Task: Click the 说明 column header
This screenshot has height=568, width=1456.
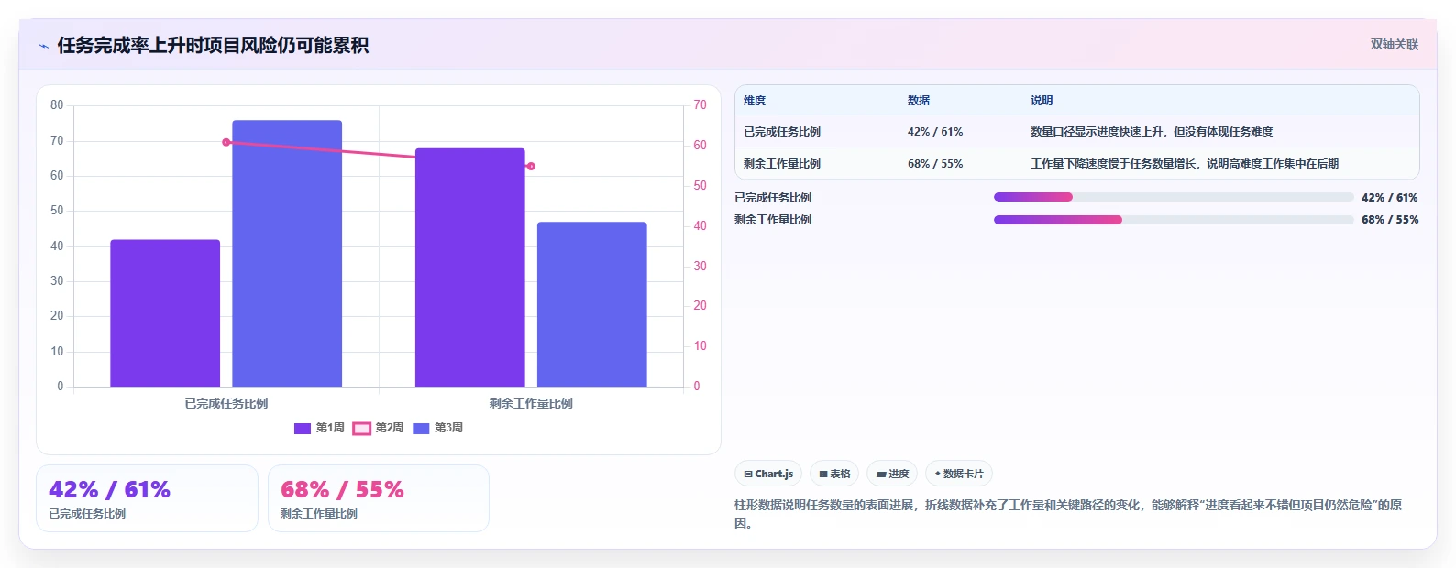Action: 1042,101
